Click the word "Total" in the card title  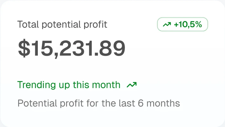[x=27, y=25]
